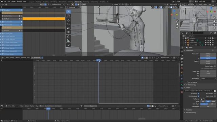Click the Blender logo menu
Image resolution: width=217 pixels, height=122 pixels.
tap(2, 1)
